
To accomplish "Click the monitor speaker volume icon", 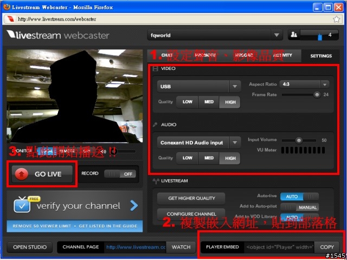I will click(x=104, y=152).
